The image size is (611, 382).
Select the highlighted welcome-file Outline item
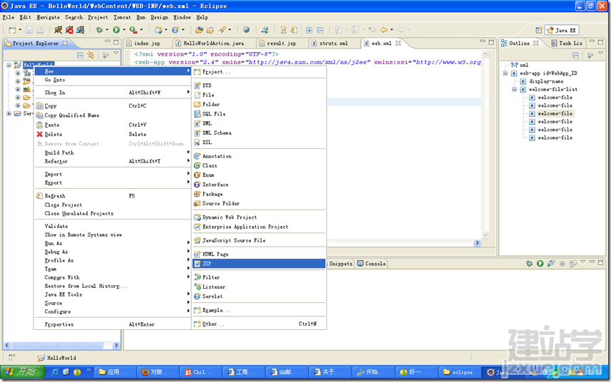click(x=555, y=114)
